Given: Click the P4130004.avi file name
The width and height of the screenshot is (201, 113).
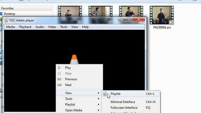Looking at the screenshot, I should [x=162, y=27].
